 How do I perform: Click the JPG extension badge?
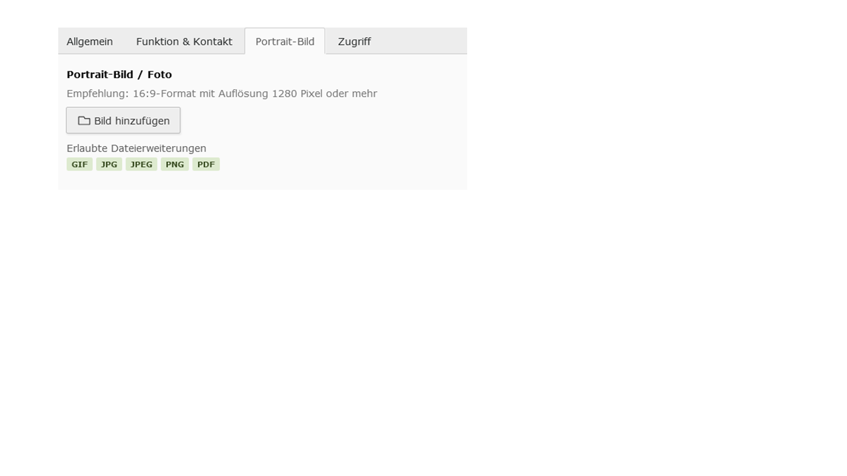click(x=109, y=165)
